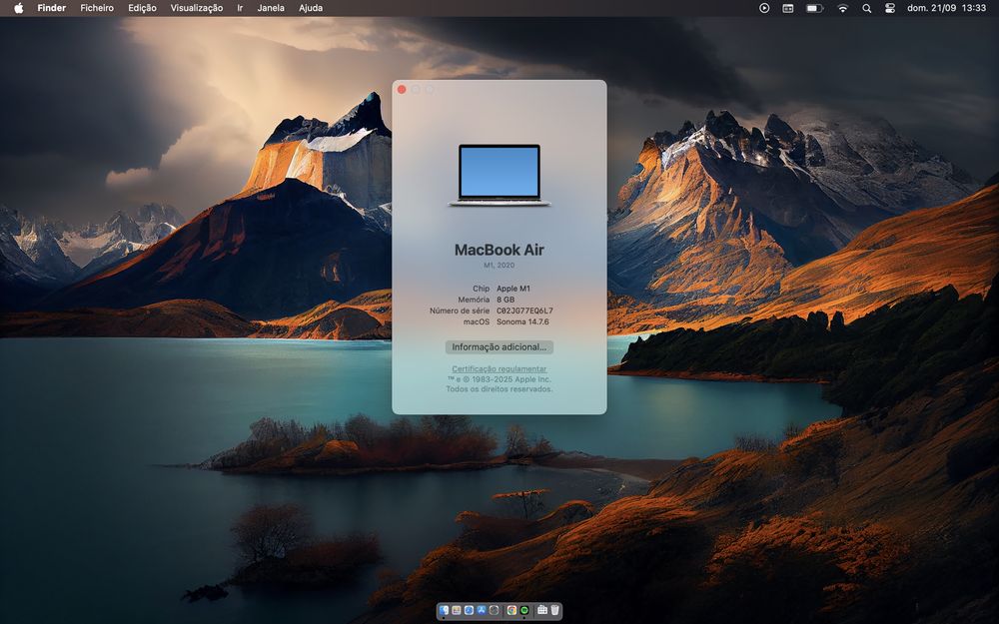Open the Apple menu

18,8
